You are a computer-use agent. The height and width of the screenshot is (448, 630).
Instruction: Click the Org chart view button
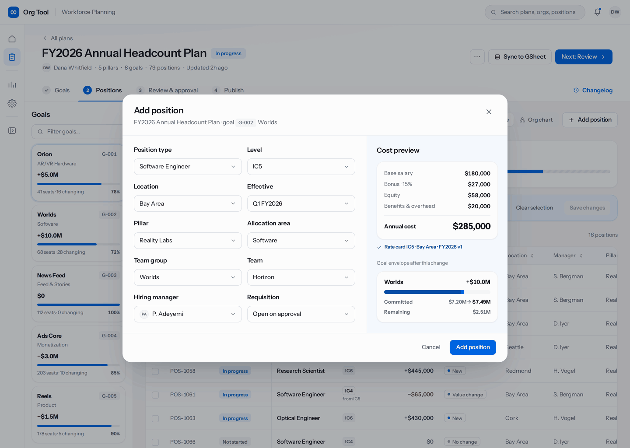(536, 120)
